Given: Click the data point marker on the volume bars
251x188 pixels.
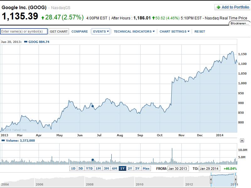Looking at the screenshot, I should coord(93,159).
